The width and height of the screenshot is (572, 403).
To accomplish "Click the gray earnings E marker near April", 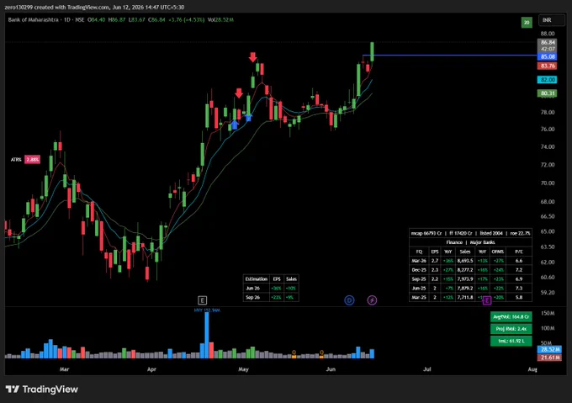I will point(202,300).
